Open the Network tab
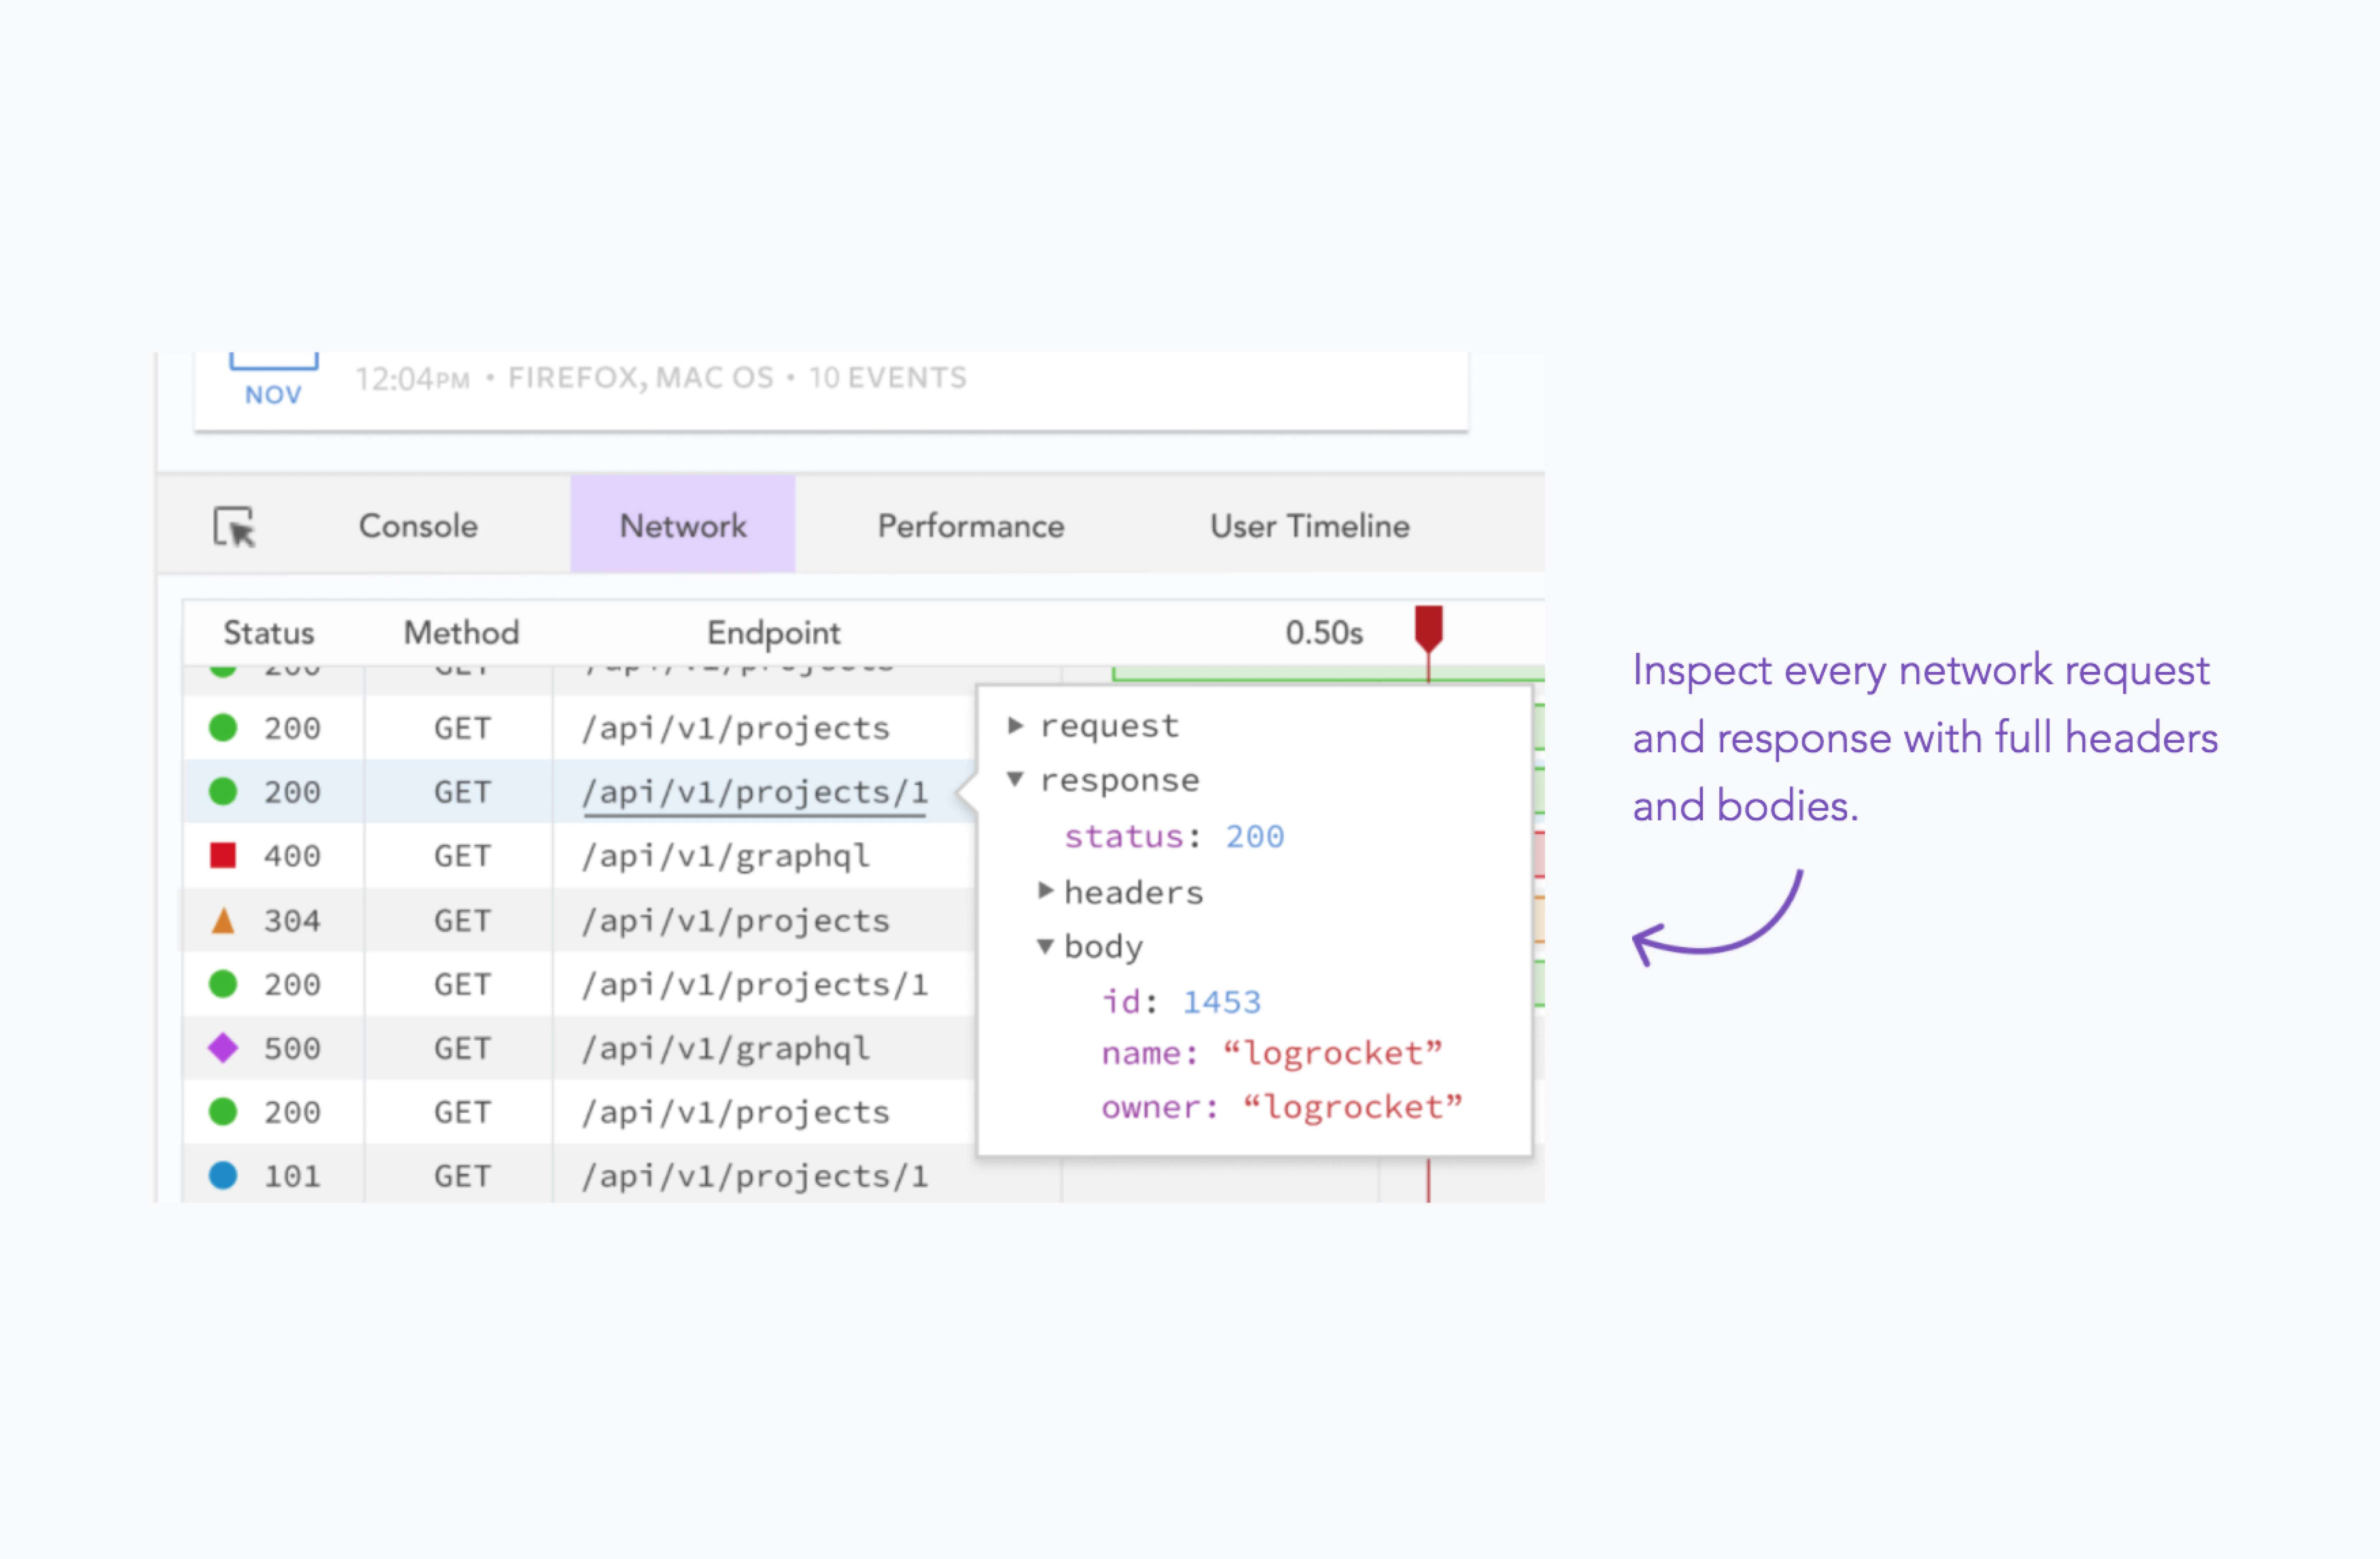The height and width of the screenshot is (1559, 2380). point(683,526)
